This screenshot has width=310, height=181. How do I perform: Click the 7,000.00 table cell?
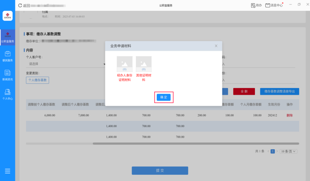pos(84,115)
